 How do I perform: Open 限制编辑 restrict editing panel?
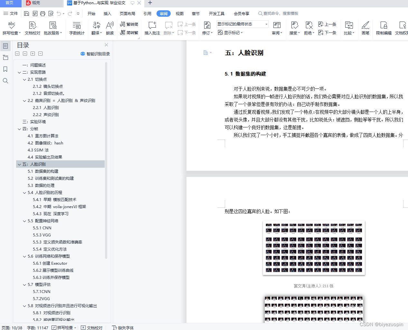[x=383, y=28]
